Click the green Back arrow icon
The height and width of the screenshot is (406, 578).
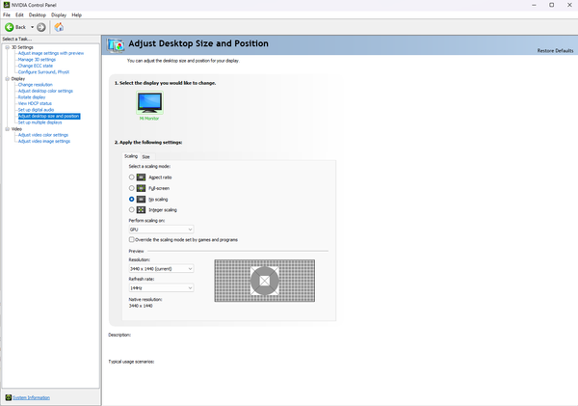[9, 27]
